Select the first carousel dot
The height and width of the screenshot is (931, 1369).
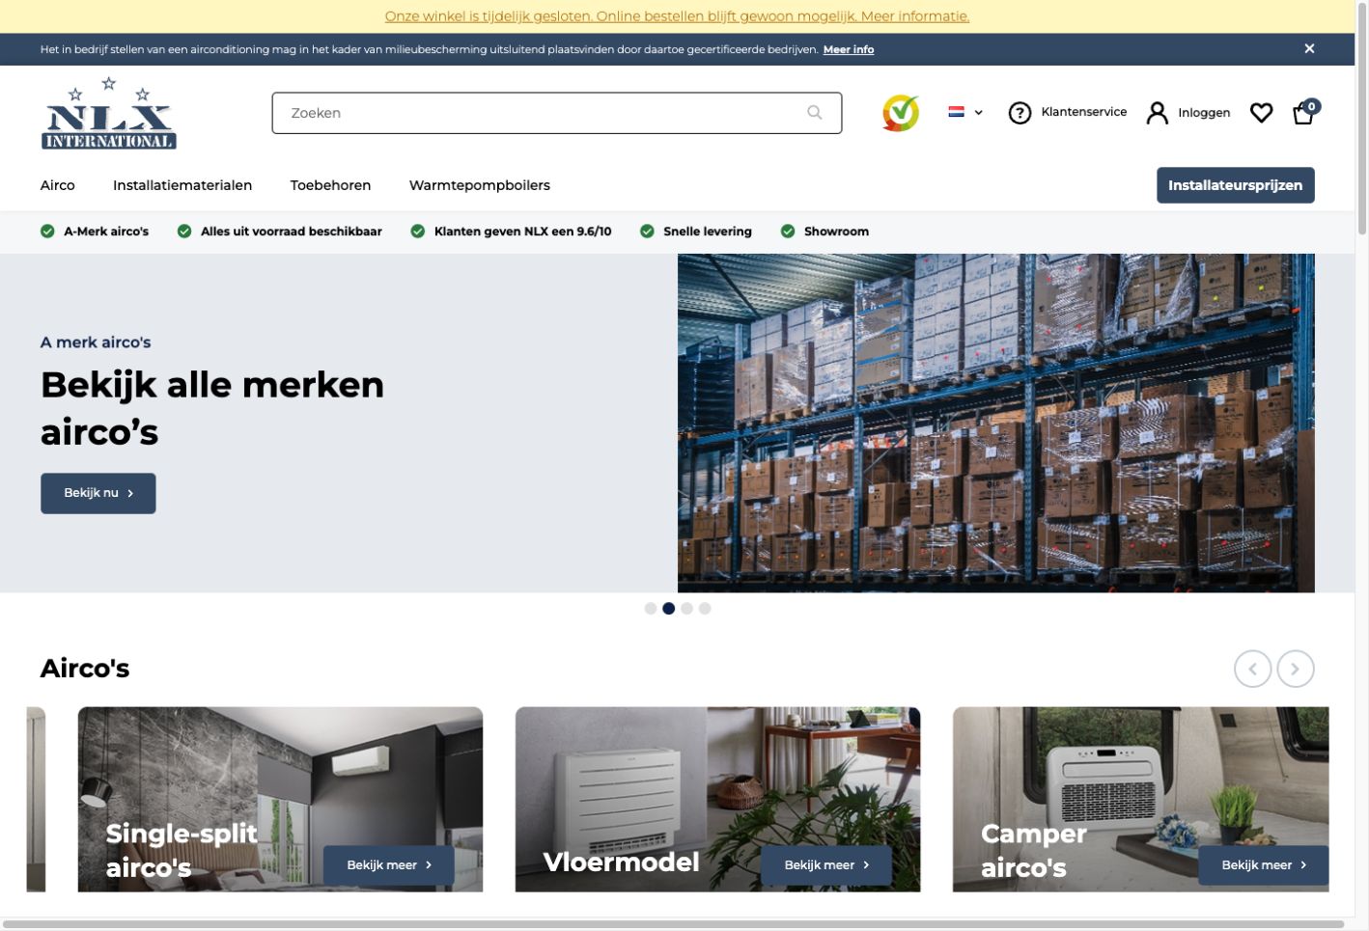tap(651, 609)
